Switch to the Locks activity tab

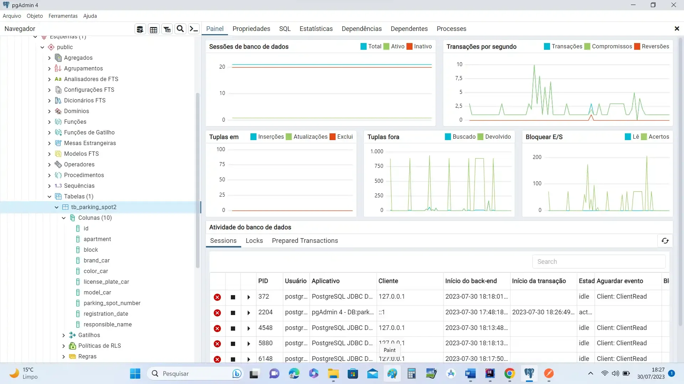click(x=254, y=240)
